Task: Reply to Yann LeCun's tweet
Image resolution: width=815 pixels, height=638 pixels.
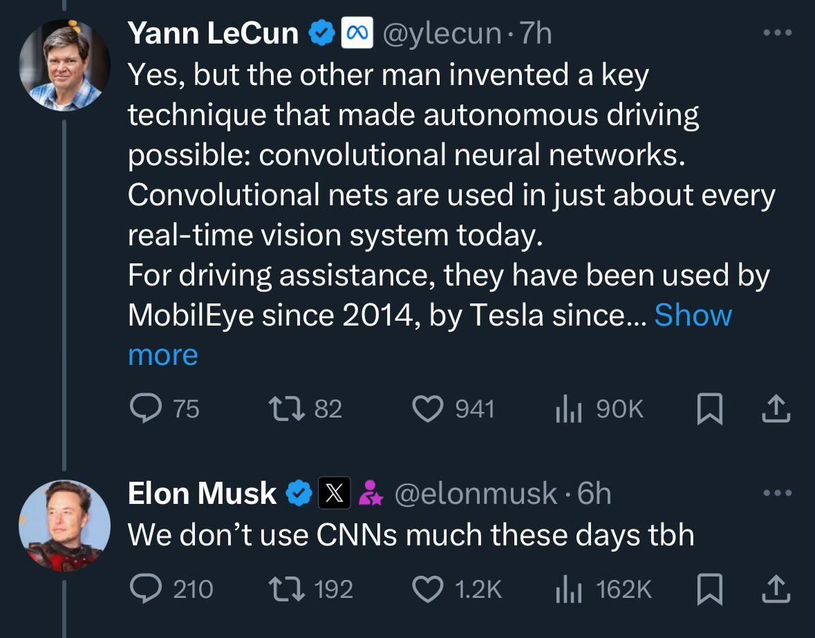Action: (146, 409)
